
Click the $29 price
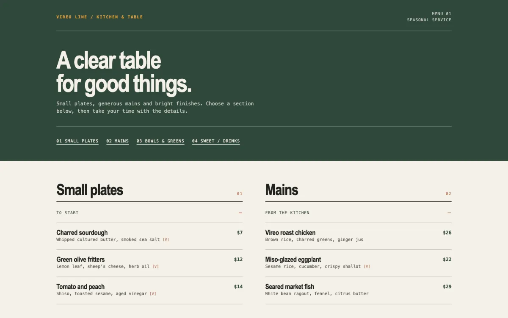pos(447,287)
